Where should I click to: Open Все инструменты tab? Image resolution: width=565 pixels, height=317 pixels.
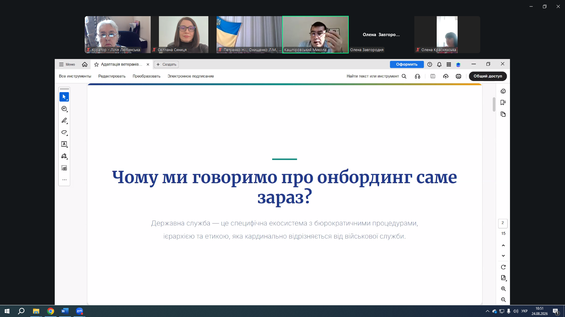click(75, 76)
